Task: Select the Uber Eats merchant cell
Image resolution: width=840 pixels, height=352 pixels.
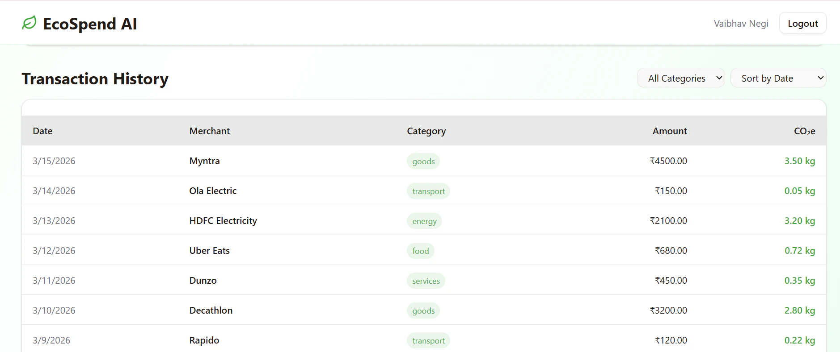Action: pyautogui.click(x=210, y=251)
